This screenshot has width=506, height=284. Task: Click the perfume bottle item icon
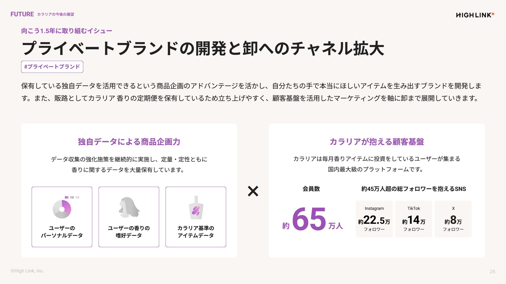[x=196, y=208]
